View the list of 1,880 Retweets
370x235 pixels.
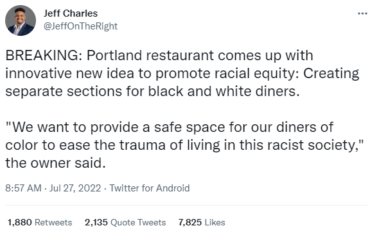[x=40, y=222]
